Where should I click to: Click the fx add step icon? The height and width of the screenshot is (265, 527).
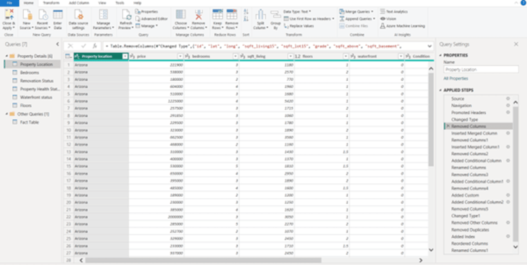(94, 46)
